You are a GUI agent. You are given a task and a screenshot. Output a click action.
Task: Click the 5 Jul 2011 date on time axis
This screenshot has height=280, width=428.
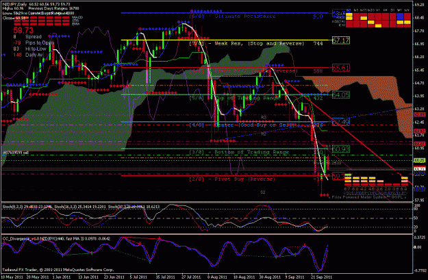tap(139, 277)
